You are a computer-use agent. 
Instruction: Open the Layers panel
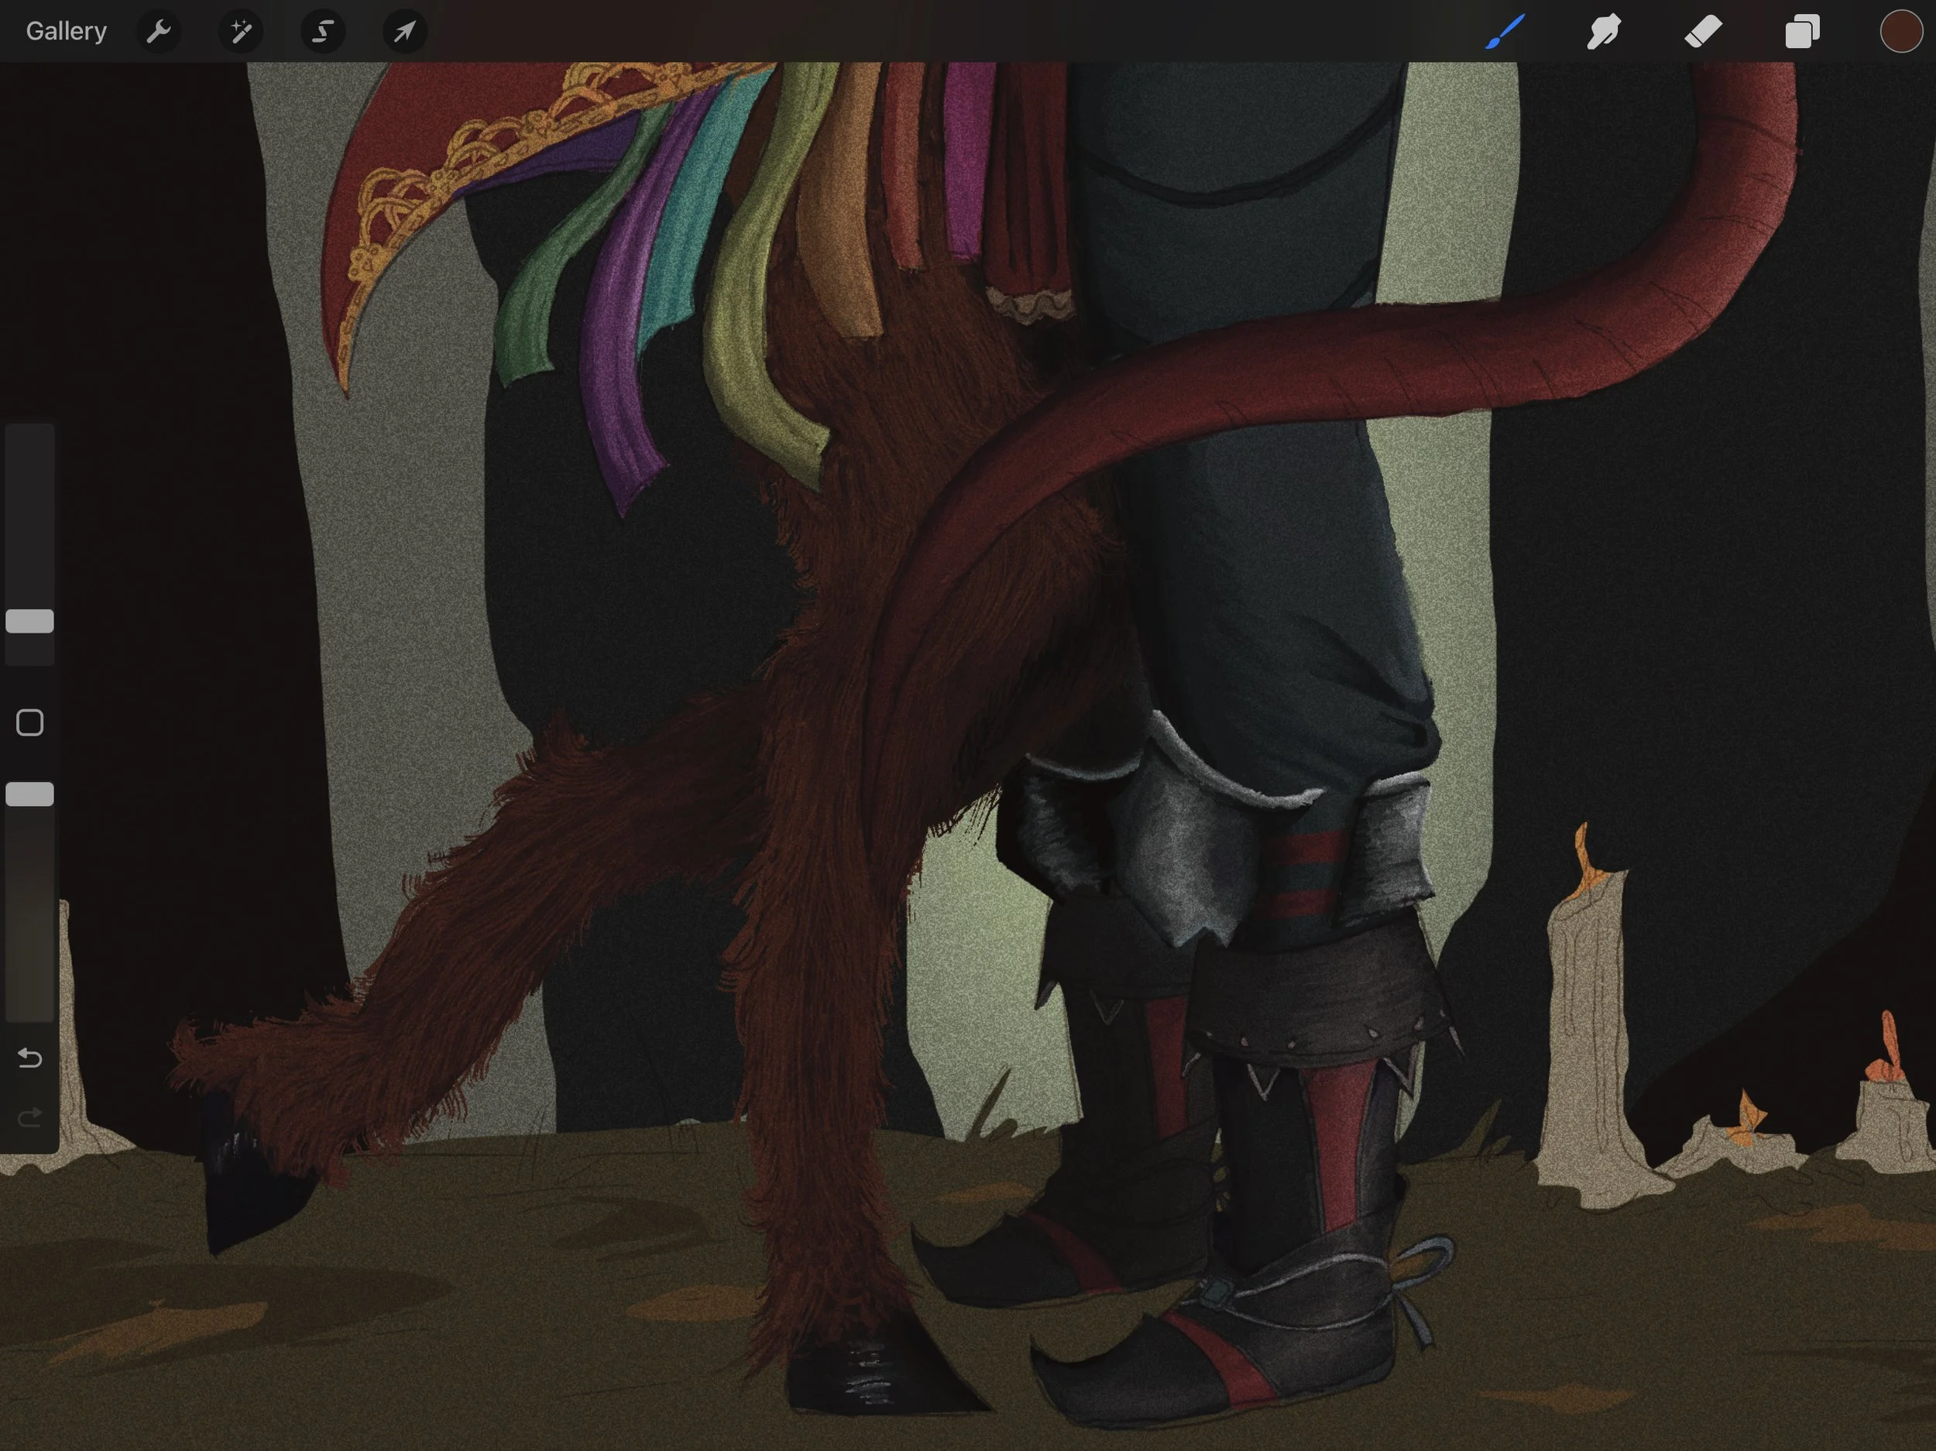[x=1802, y=32]
